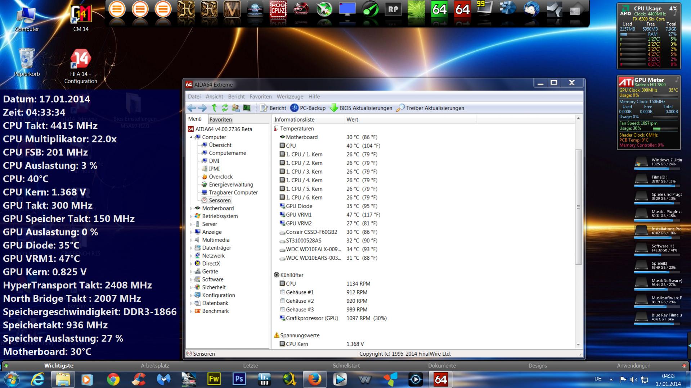The height and width of the screenshot is (388, 691).
Task: Open the green monitor toolbar icon
Action: click(247, 108)
